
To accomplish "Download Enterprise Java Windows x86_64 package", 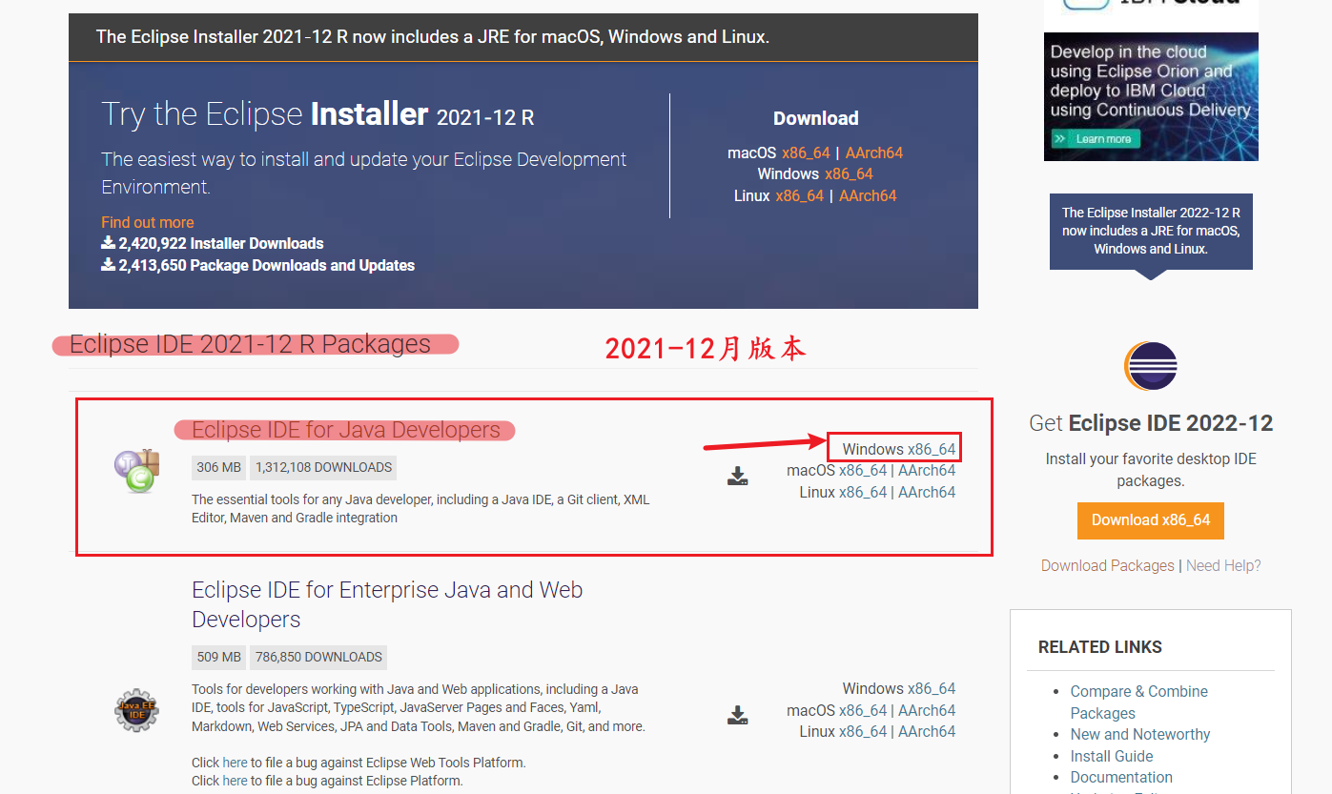I will click(x=932, y=688).
